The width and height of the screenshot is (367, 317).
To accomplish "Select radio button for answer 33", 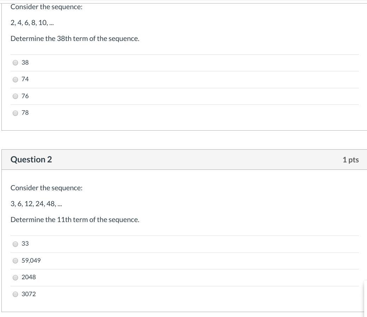I will 16,244.
